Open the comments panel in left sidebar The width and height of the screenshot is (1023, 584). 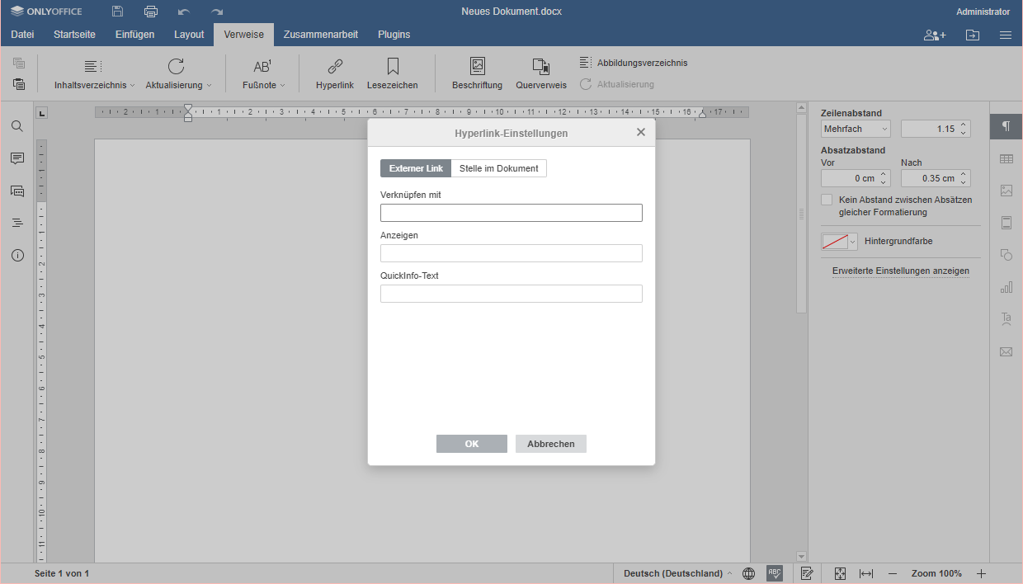[x=17, y=158]
